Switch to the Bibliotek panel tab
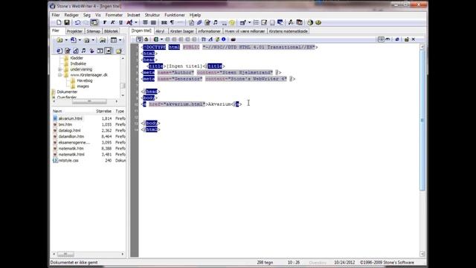476x268 pixels. pos(111,31)
